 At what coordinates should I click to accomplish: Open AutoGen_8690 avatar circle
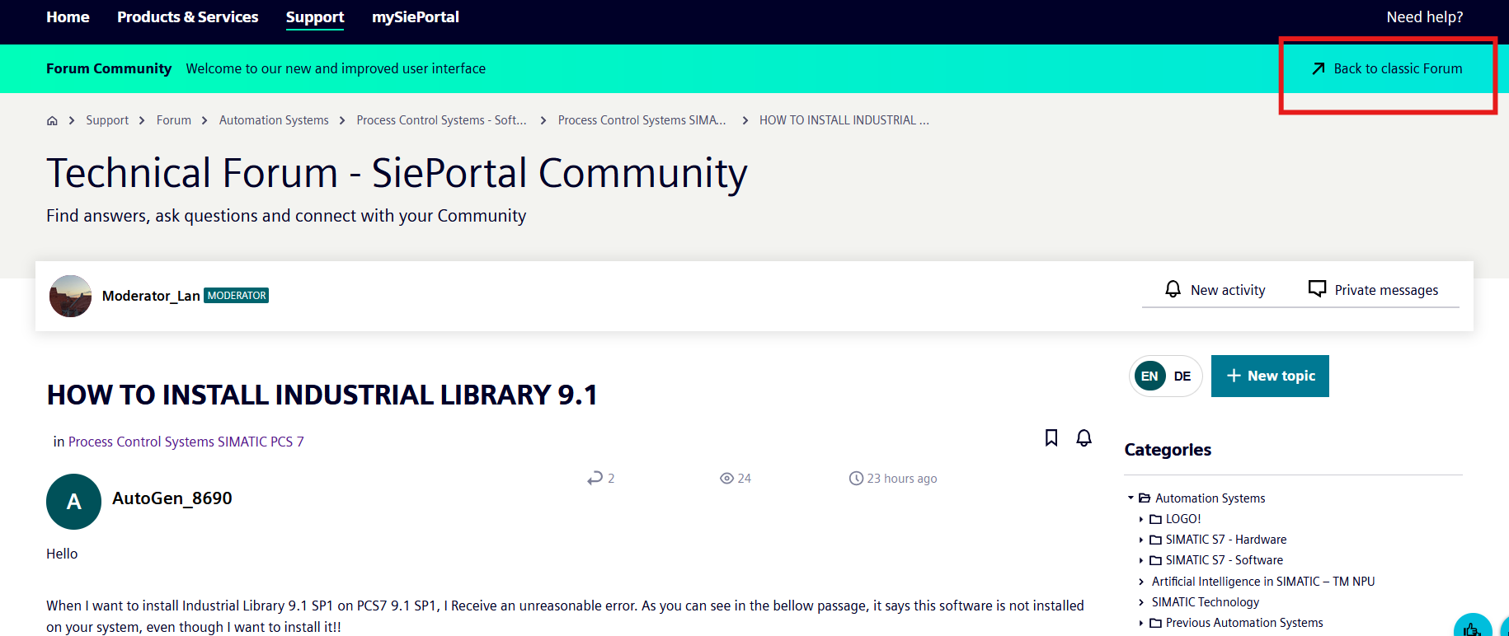point(73,502)
